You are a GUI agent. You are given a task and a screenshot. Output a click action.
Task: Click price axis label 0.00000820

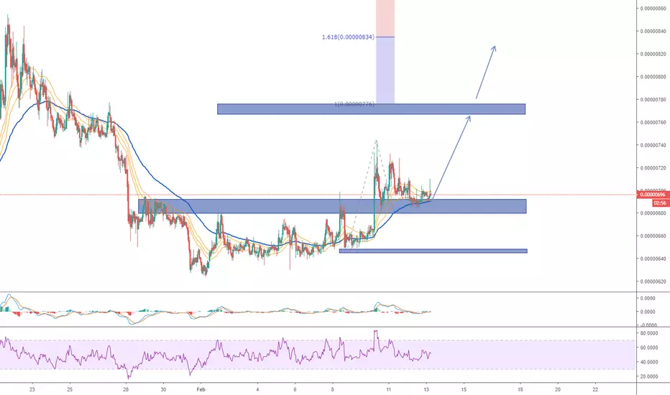[x=653, y=54]
